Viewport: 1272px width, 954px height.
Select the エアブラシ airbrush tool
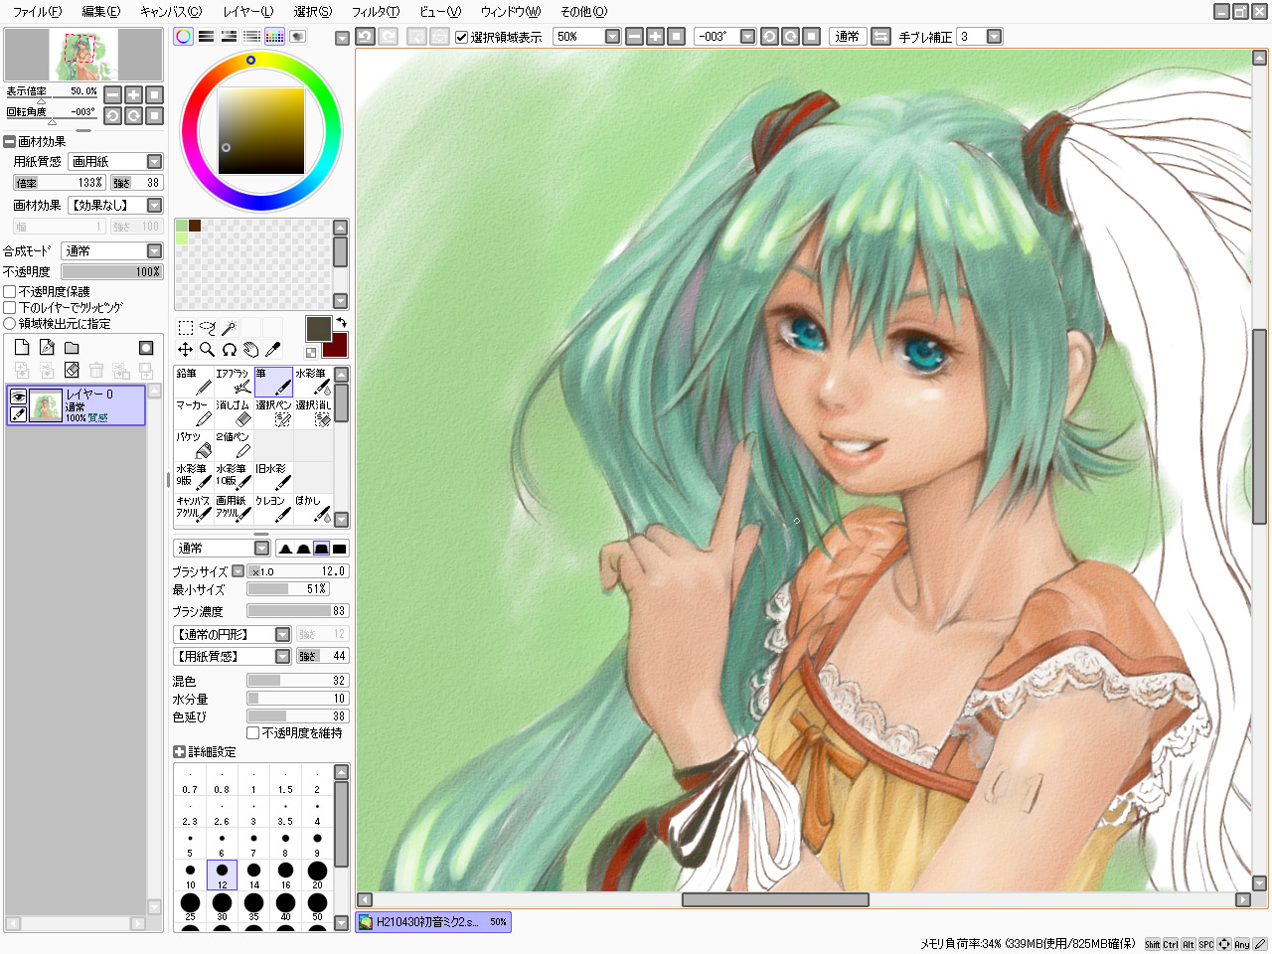tap(234, 383)
